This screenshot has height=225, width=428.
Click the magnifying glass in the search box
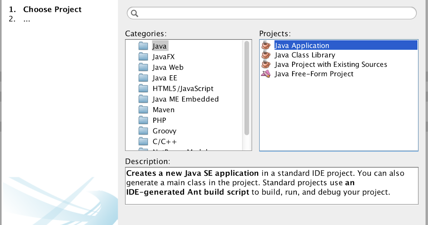[134, 13]
